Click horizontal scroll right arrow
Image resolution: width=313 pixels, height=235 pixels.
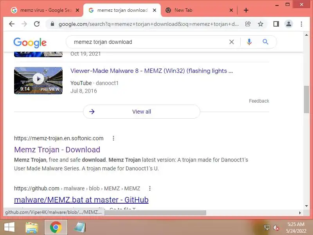click(x=300, y=213)
